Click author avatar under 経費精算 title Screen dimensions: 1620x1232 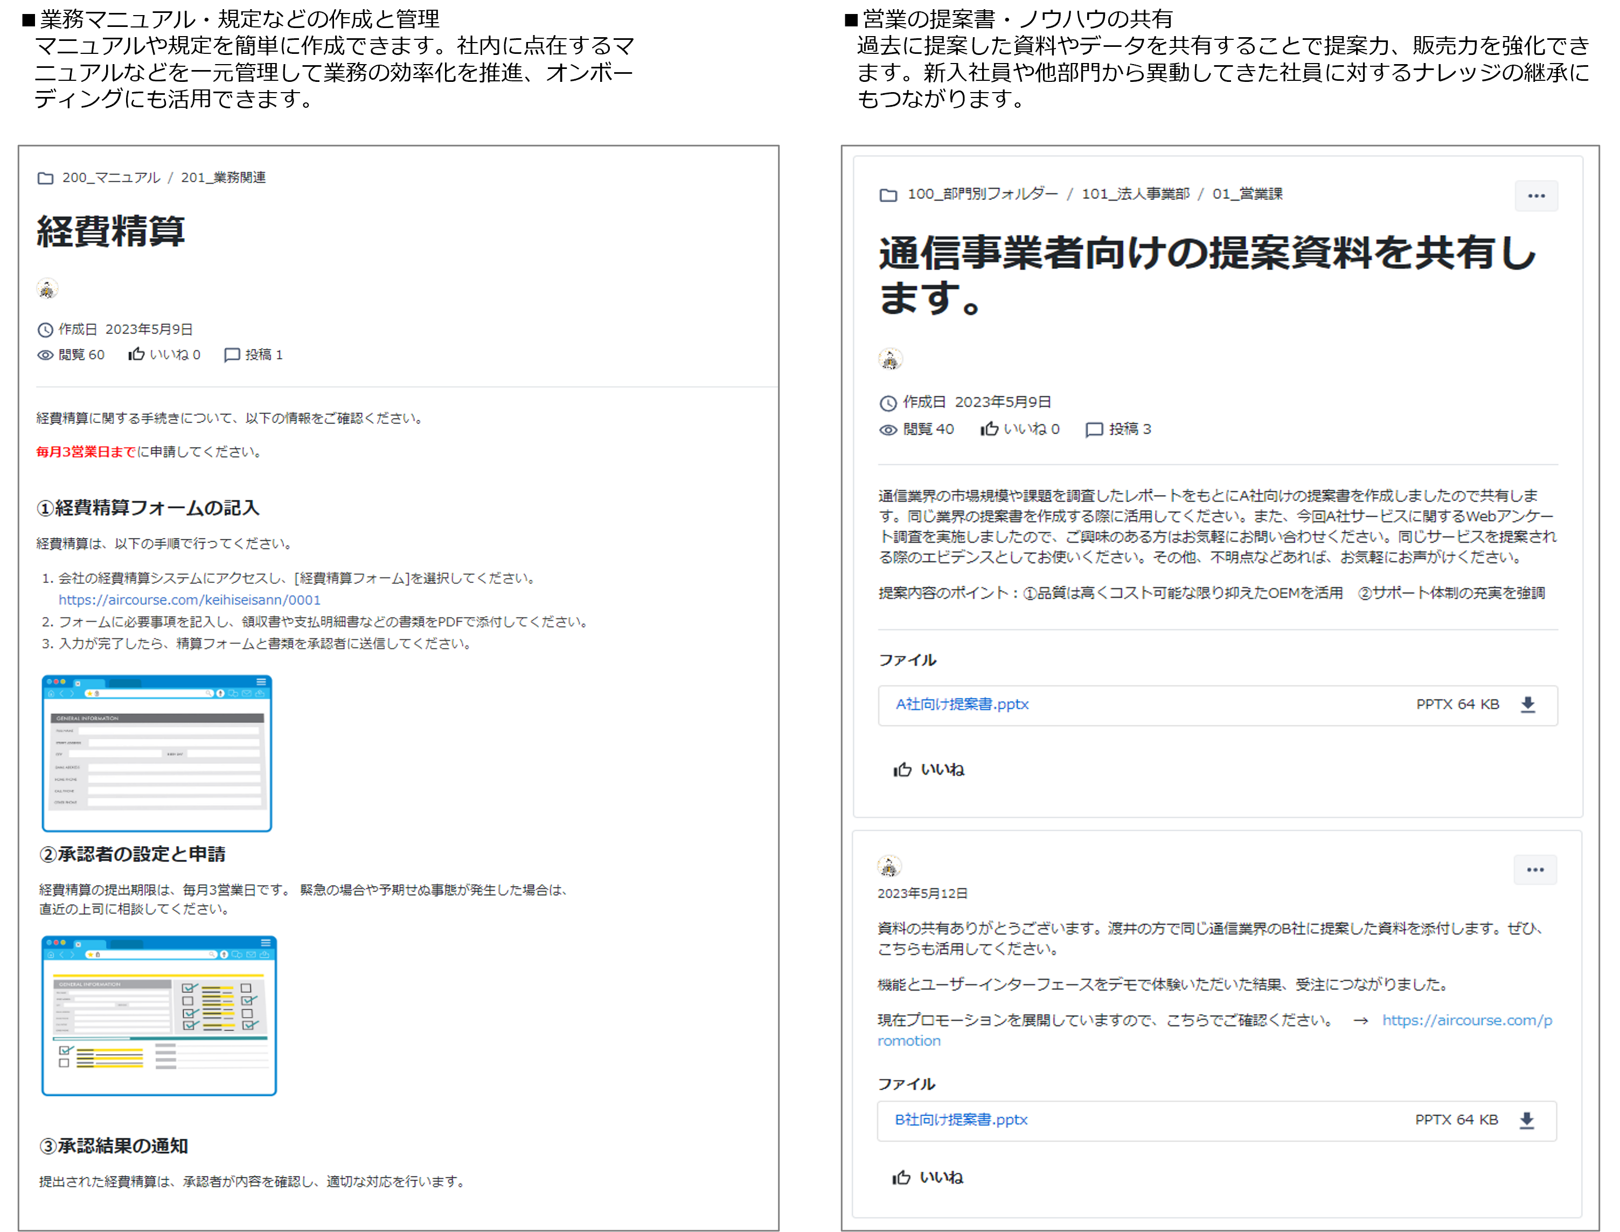tap(47, 289)
